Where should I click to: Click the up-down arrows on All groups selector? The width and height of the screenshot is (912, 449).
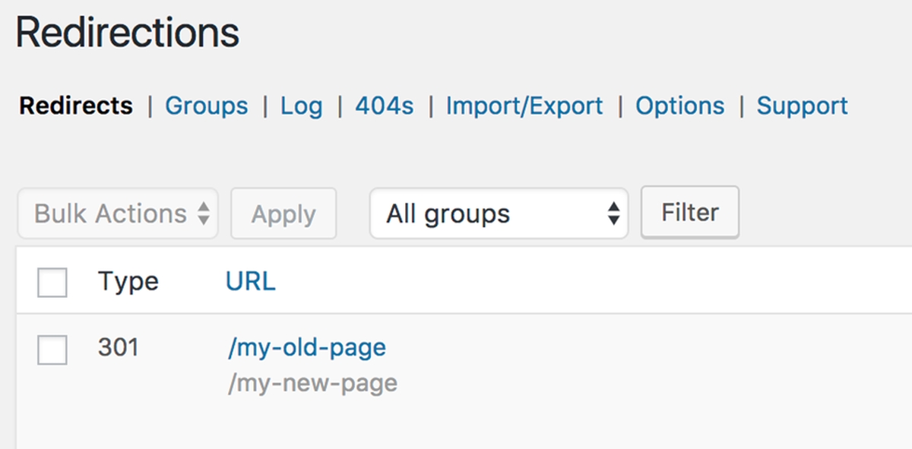click(x=613, y=214)
